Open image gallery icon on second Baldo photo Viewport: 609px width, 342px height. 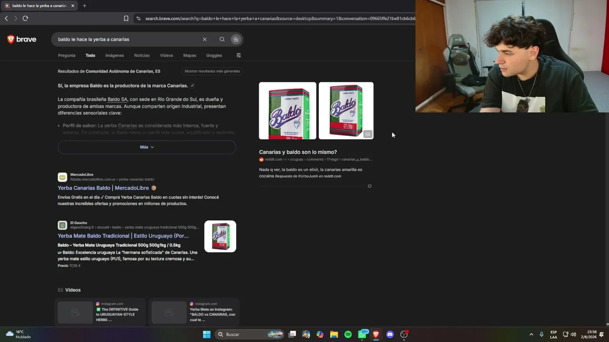368,134
